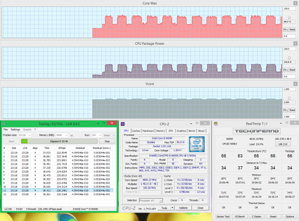The height and width of the screenshot is (221, 299).
Task: Edit the Core Max upper limit 100.0 field
Action: pos(290,8)
